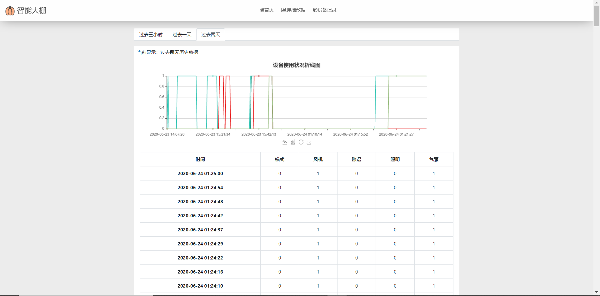The height and width of the screenshot is (296, 600).
Task: Click the vertical scrollbar thumb
Action: coord(597,16)
